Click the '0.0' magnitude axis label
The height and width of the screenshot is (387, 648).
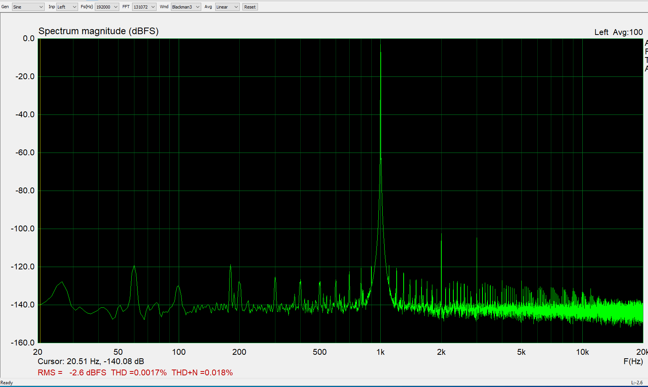(29, 38)
